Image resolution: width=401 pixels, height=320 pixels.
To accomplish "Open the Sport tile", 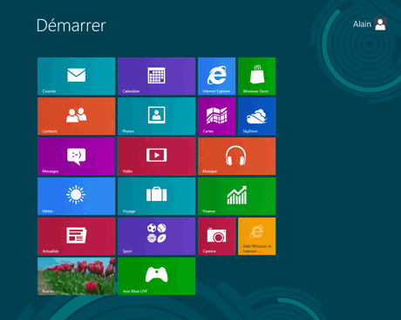I will pos(157,237).
